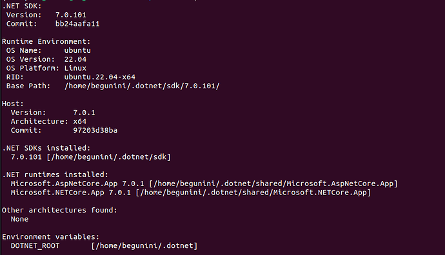Click the RID value ubuntu.22.04-x64
The image size is (445, 255).
(x=99, y=77)
